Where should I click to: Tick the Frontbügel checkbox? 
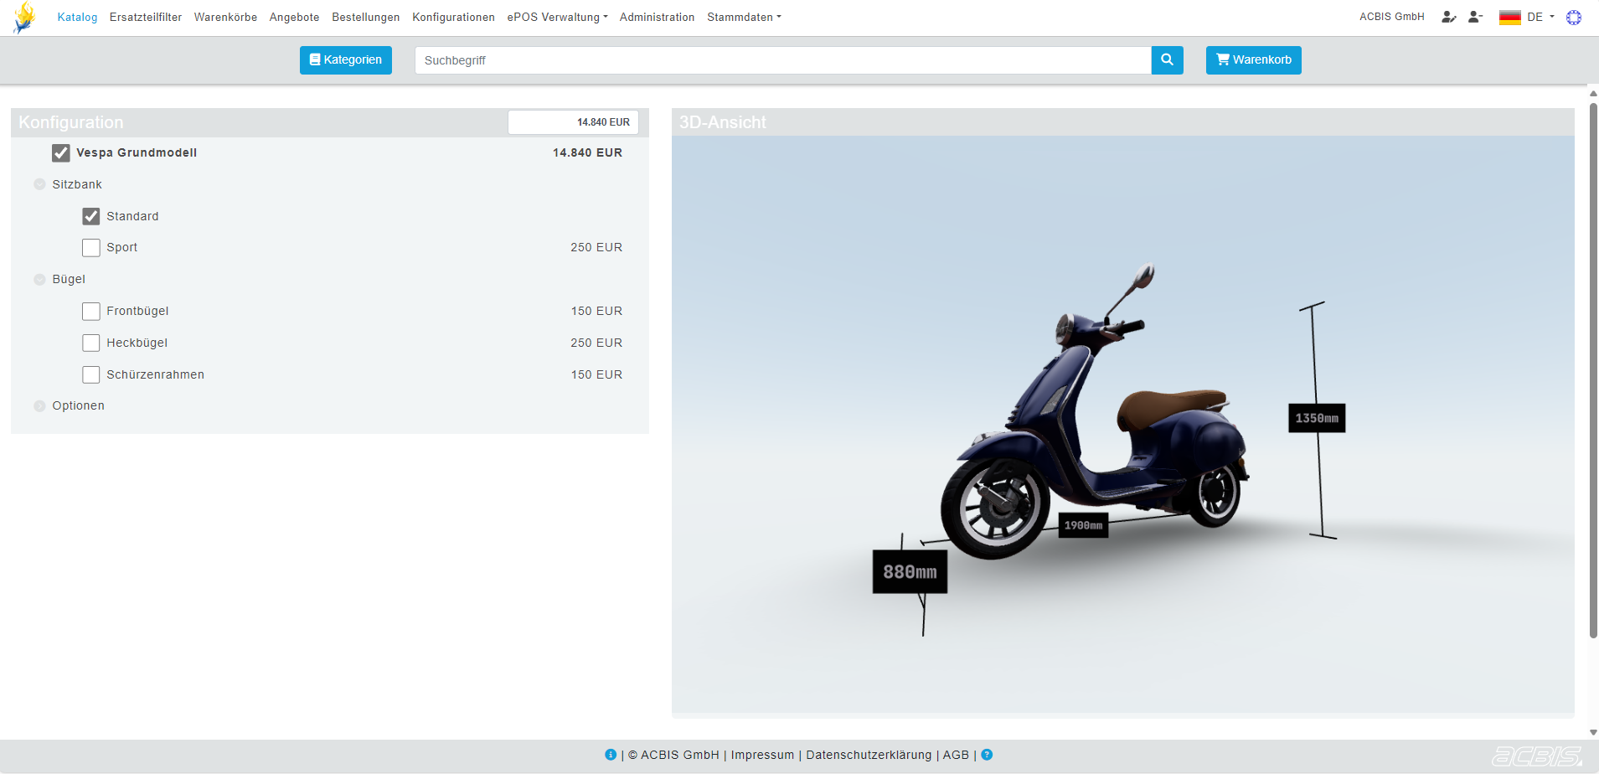pos(91,312)
